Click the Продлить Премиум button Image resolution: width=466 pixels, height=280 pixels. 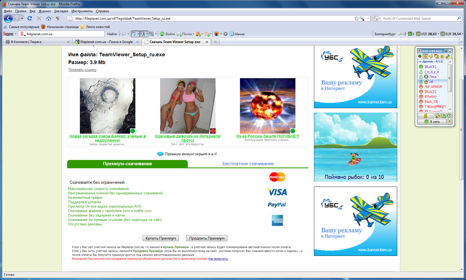click(207, 238)
